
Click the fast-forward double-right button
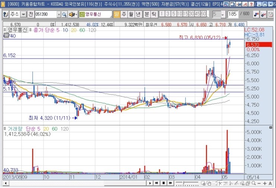[170, 183]
